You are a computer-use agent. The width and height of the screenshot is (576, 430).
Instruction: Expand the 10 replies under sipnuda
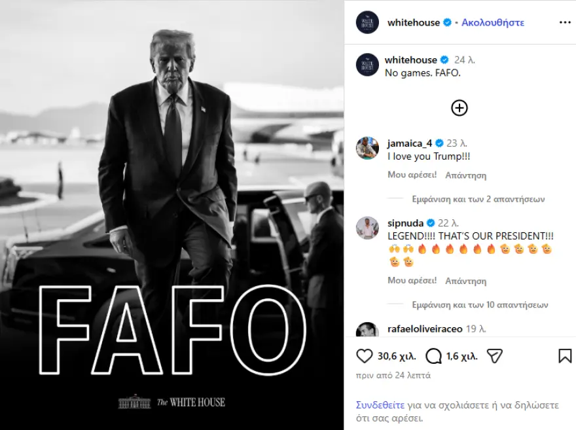click(480, 305)
